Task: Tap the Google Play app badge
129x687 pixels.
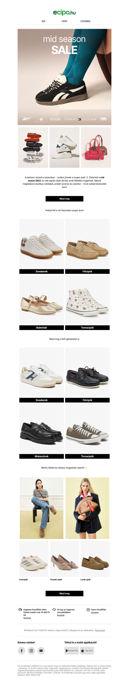Action: pos(72,651)
